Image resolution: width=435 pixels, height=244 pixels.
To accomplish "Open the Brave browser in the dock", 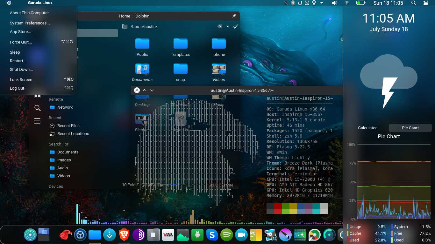I will click(124, 235).
